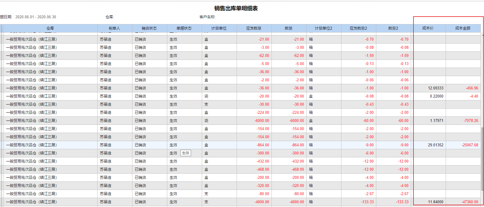Image resolution: width=484 pixels, height=207 pixels.
Task: Click the 应发数量2 column header
Action: 359,28
